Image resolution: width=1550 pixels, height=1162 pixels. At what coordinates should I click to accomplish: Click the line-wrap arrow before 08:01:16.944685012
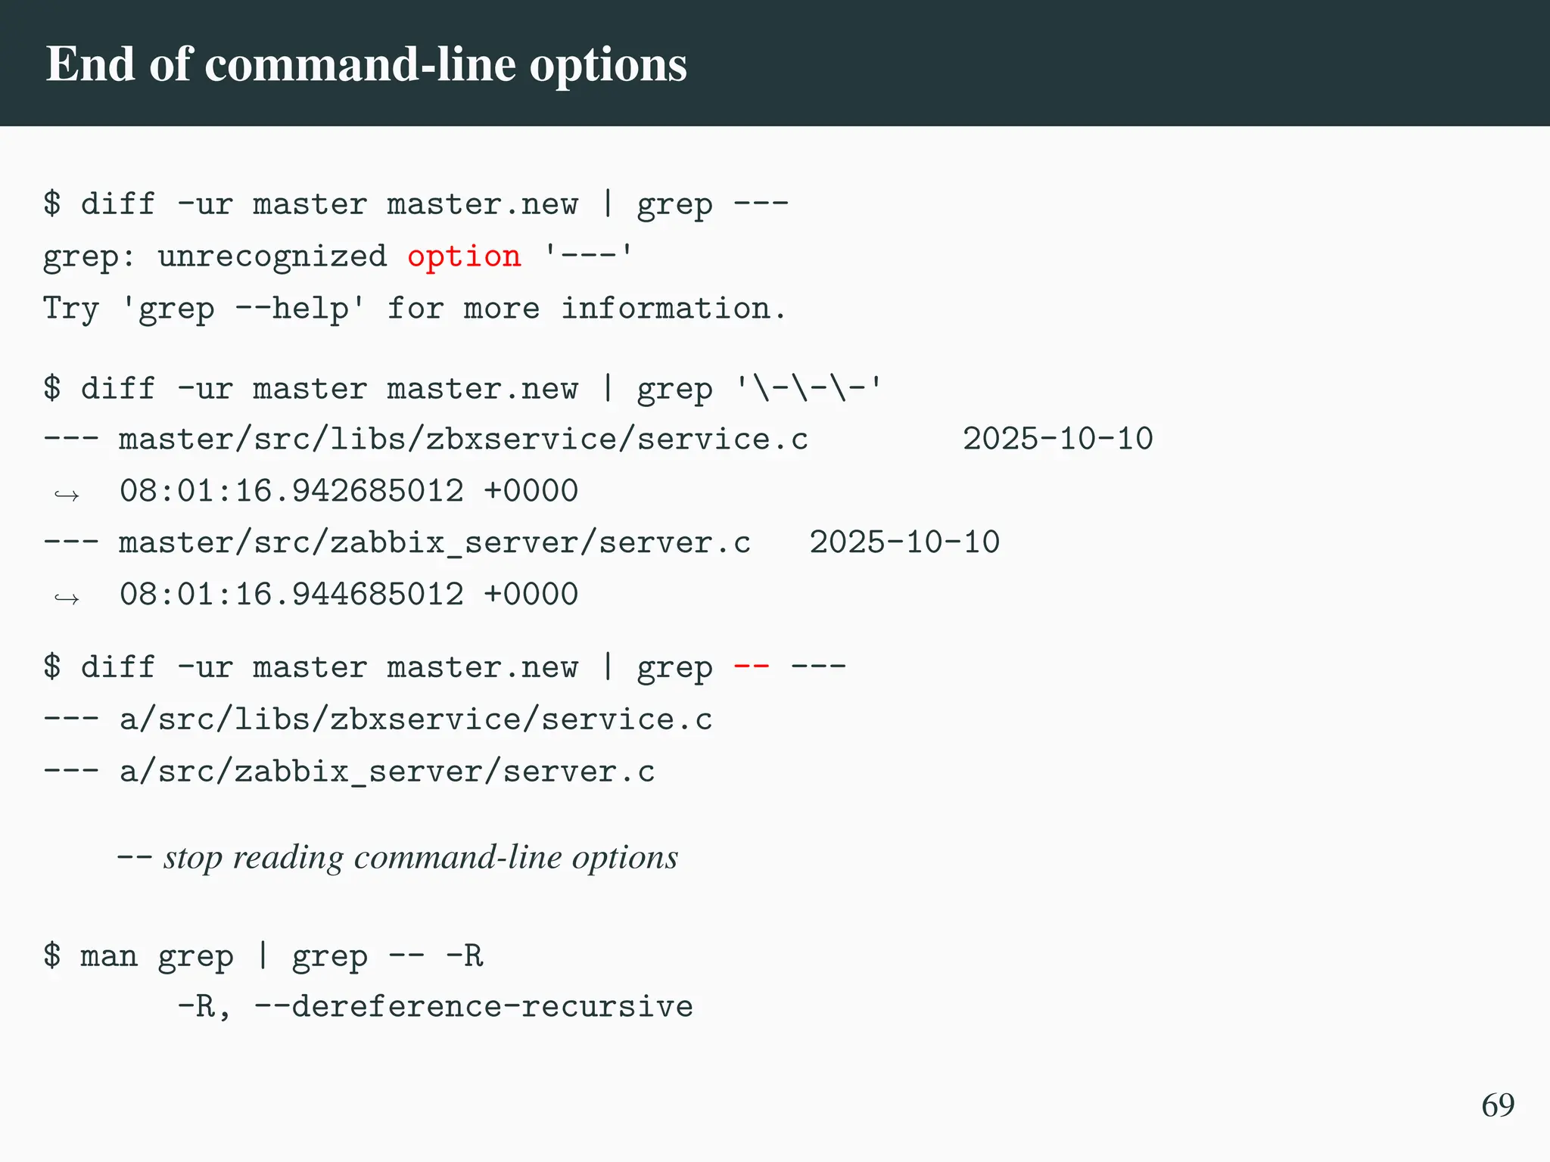click(x=67, y=599)
